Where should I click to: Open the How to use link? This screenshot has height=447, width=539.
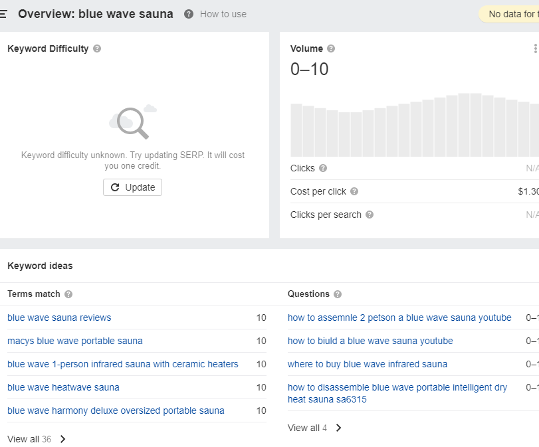click(x=223, y=14)
